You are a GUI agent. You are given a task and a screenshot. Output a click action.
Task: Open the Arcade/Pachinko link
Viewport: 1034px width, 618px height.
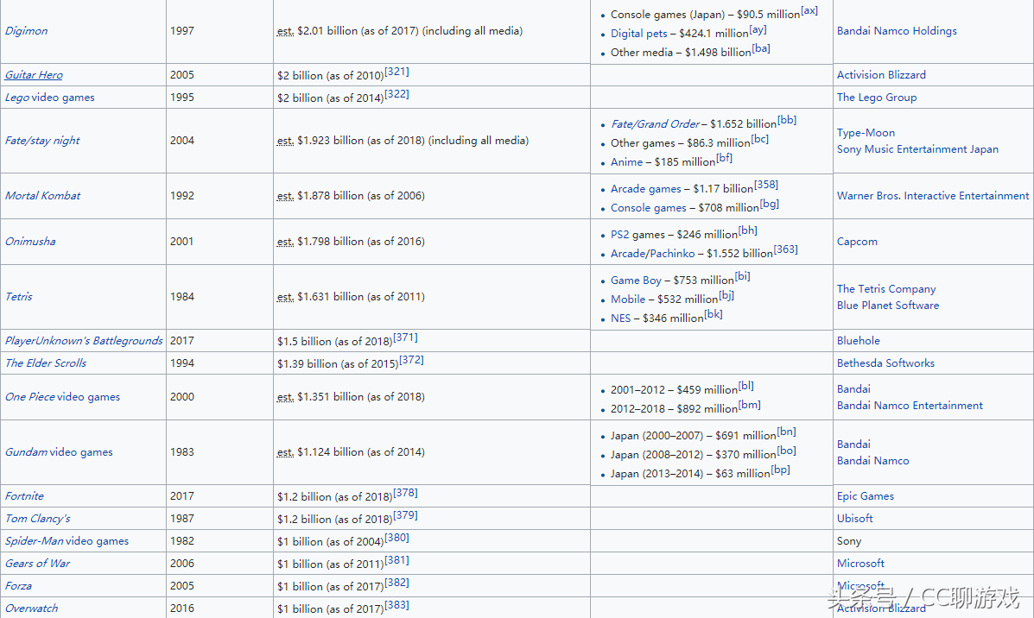[x=653, y=254]
